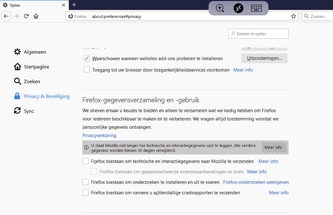Enable Firefox studies installation checkbox

click(x=85, y=182)
